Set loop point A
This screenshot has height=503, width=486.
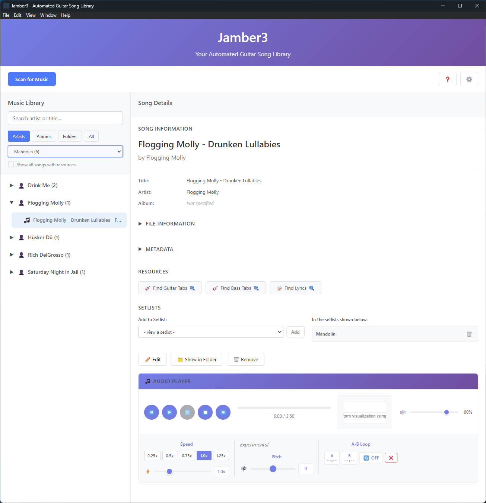pyautogui.click(x=332, y=458)
